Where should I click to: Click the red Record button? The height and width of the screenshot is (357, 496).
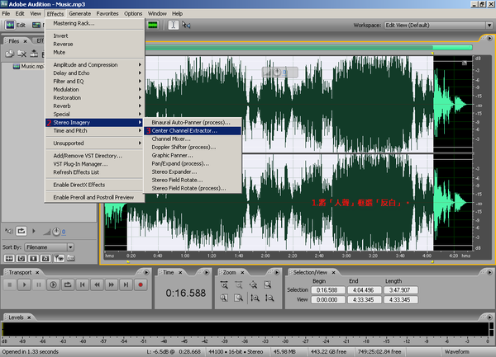point(141,284)
